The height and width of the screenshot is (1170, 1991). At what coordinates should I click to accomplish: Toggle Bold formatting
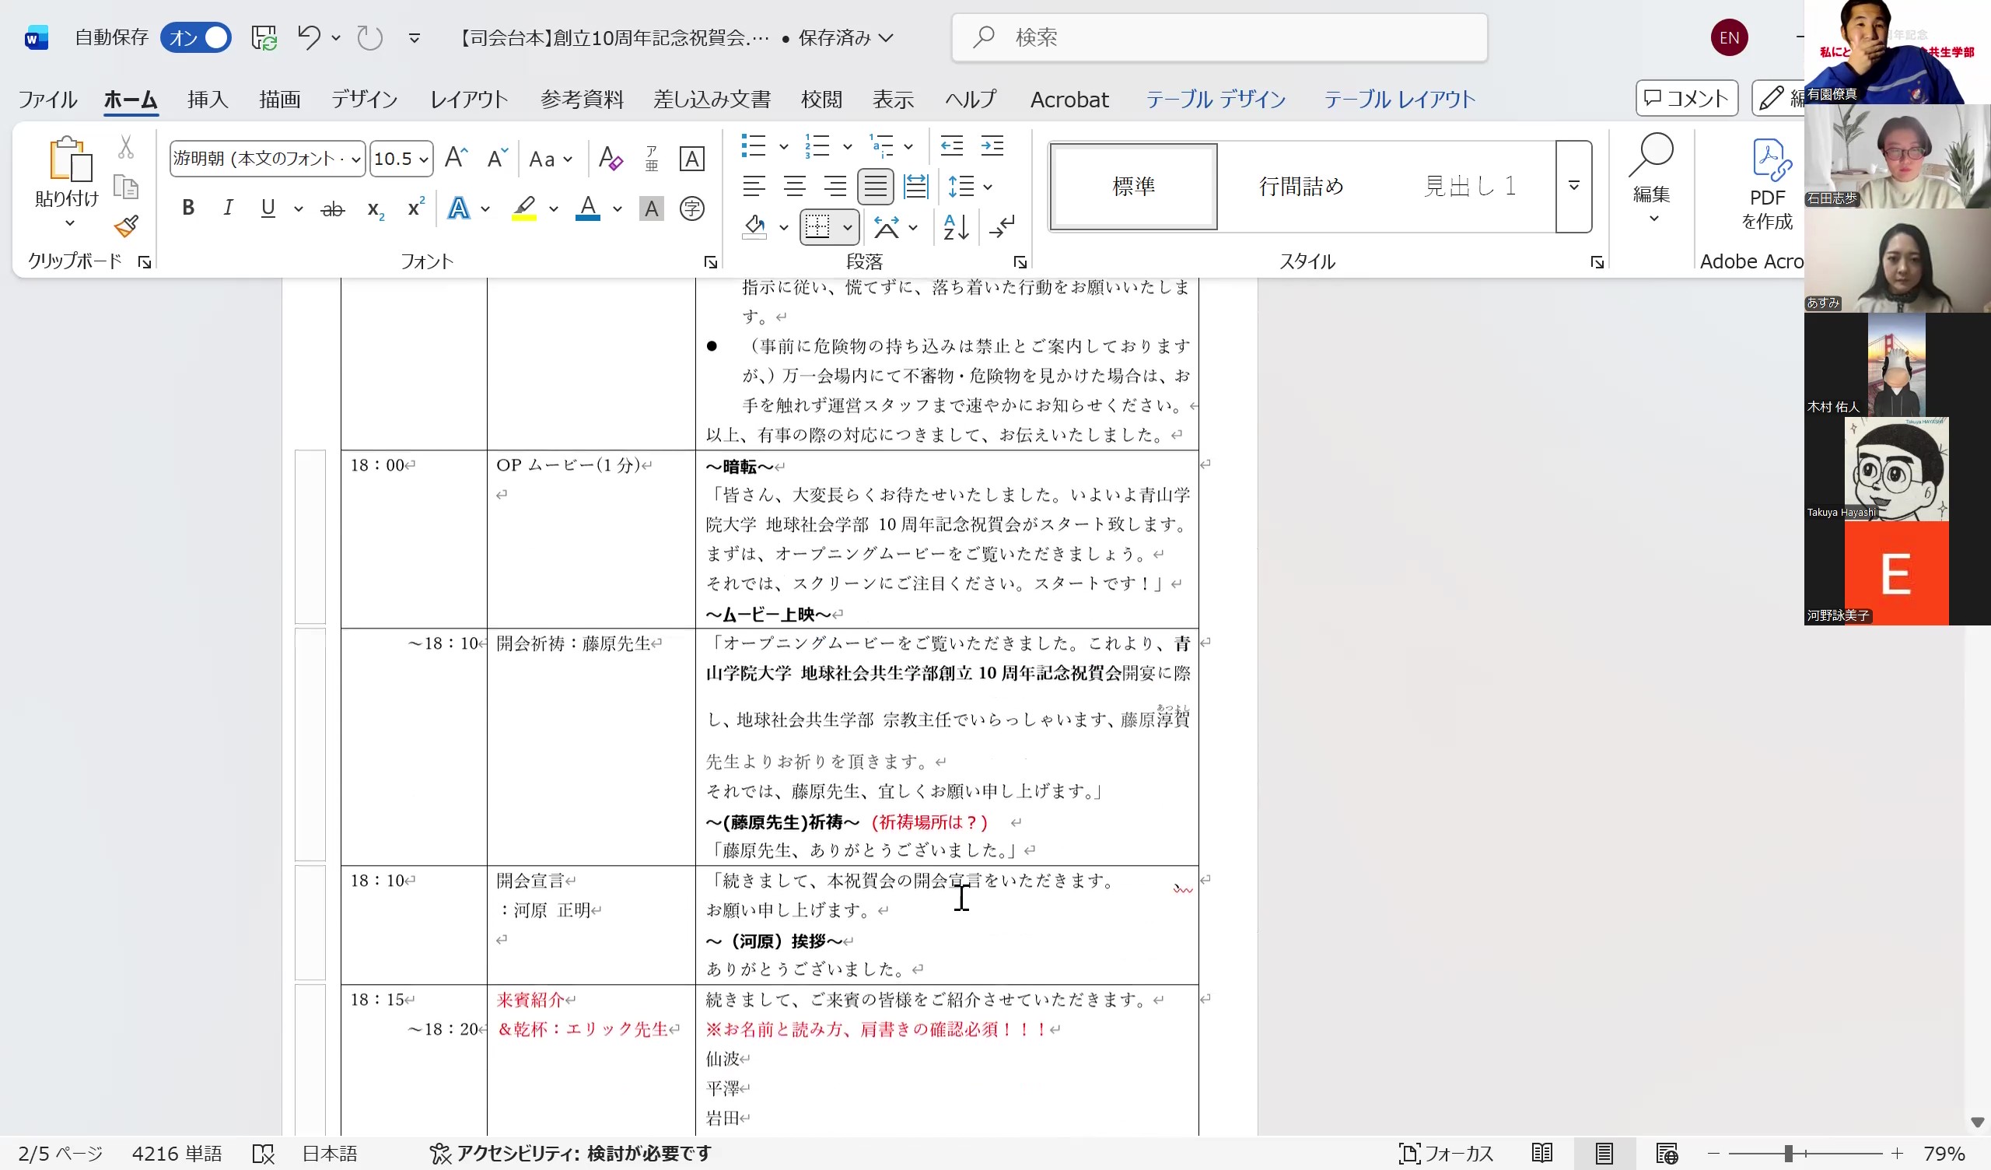(188, 208)
